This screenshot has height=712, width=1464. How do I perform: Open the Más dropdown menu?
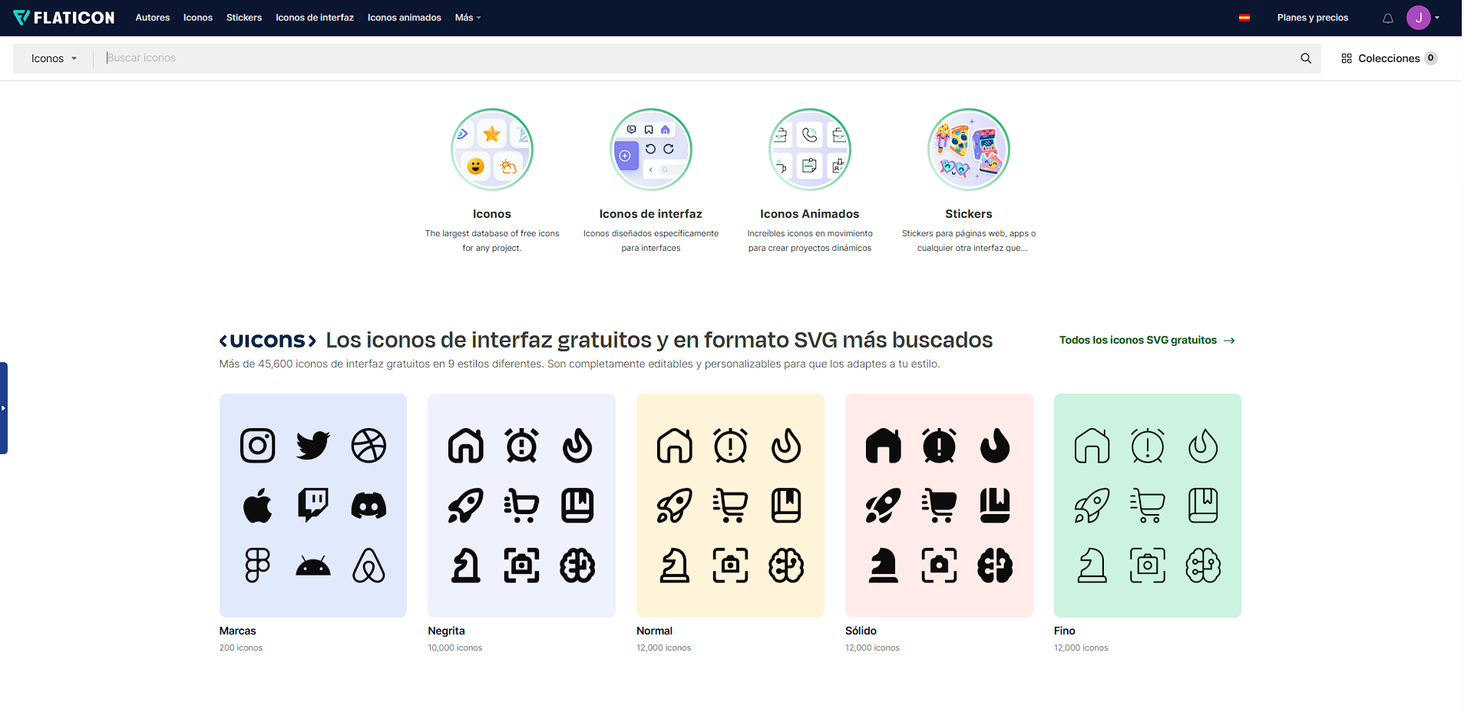point(468,17)
